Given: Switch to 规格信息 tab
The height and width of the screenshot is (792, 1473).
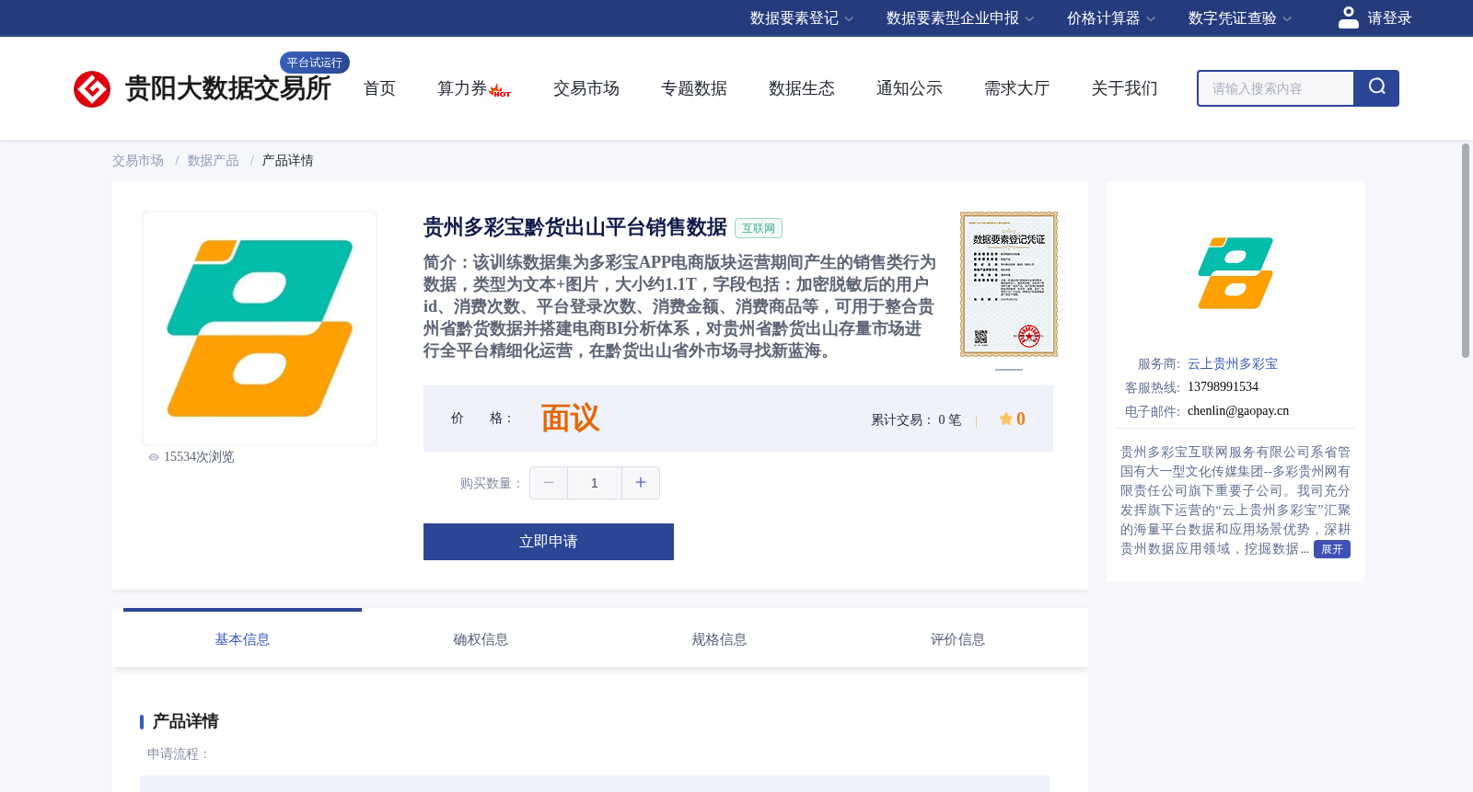Looking at the screenshot, I should pos(719,639).
